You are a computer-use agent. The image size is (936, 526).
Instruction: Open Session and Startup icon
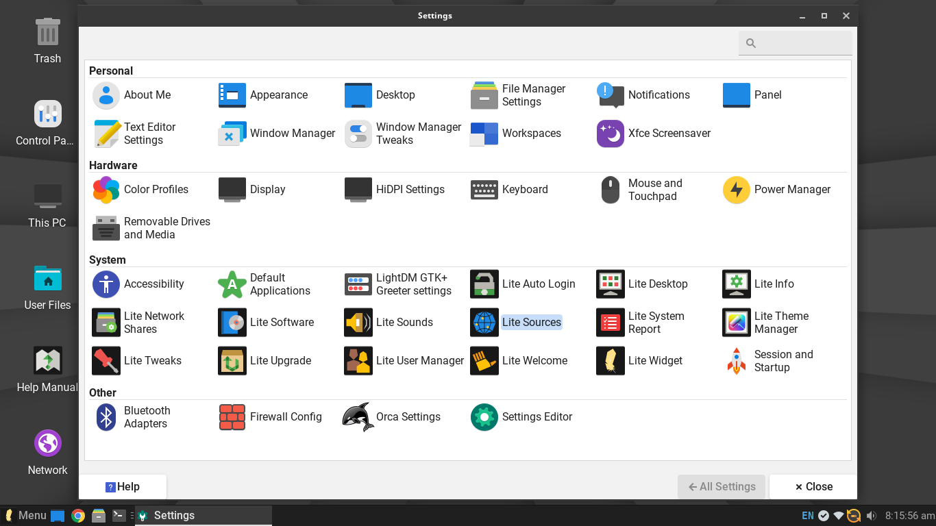pos(737,361)
